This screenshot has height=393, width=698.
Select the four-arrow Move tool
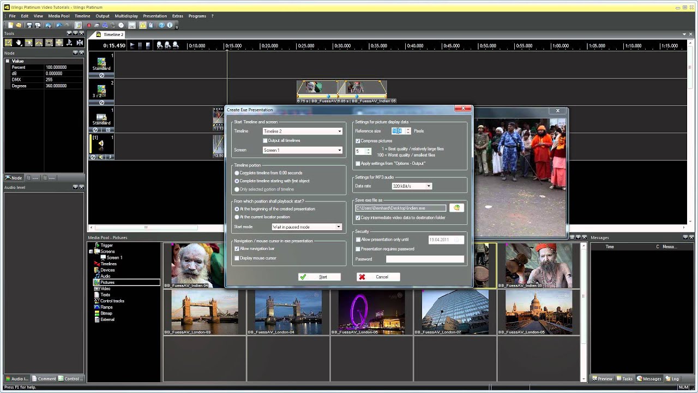pyautogui.click(x=59, y=43)
